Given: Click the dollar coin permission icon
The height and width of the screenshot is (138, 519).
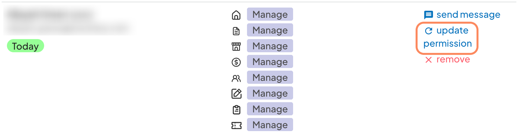Looking at the screenshot, I should coord(236,62).
